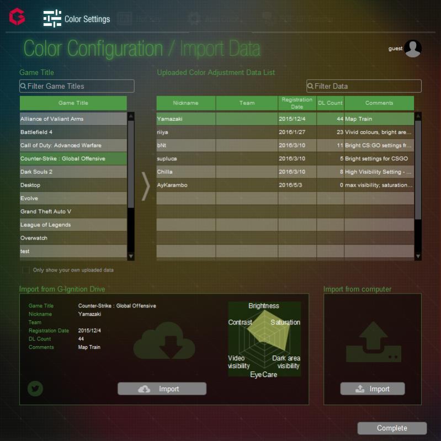Select Evolve in the game list
Viewport: 441px width, 441px height.
[73, 198]
